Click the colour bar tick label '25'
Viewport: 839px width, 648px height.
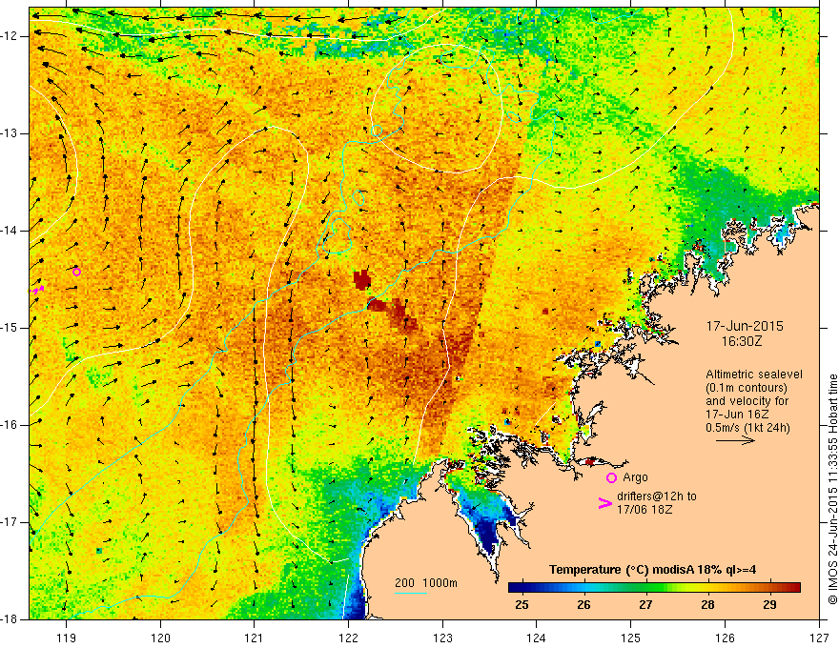coord(522,605)
